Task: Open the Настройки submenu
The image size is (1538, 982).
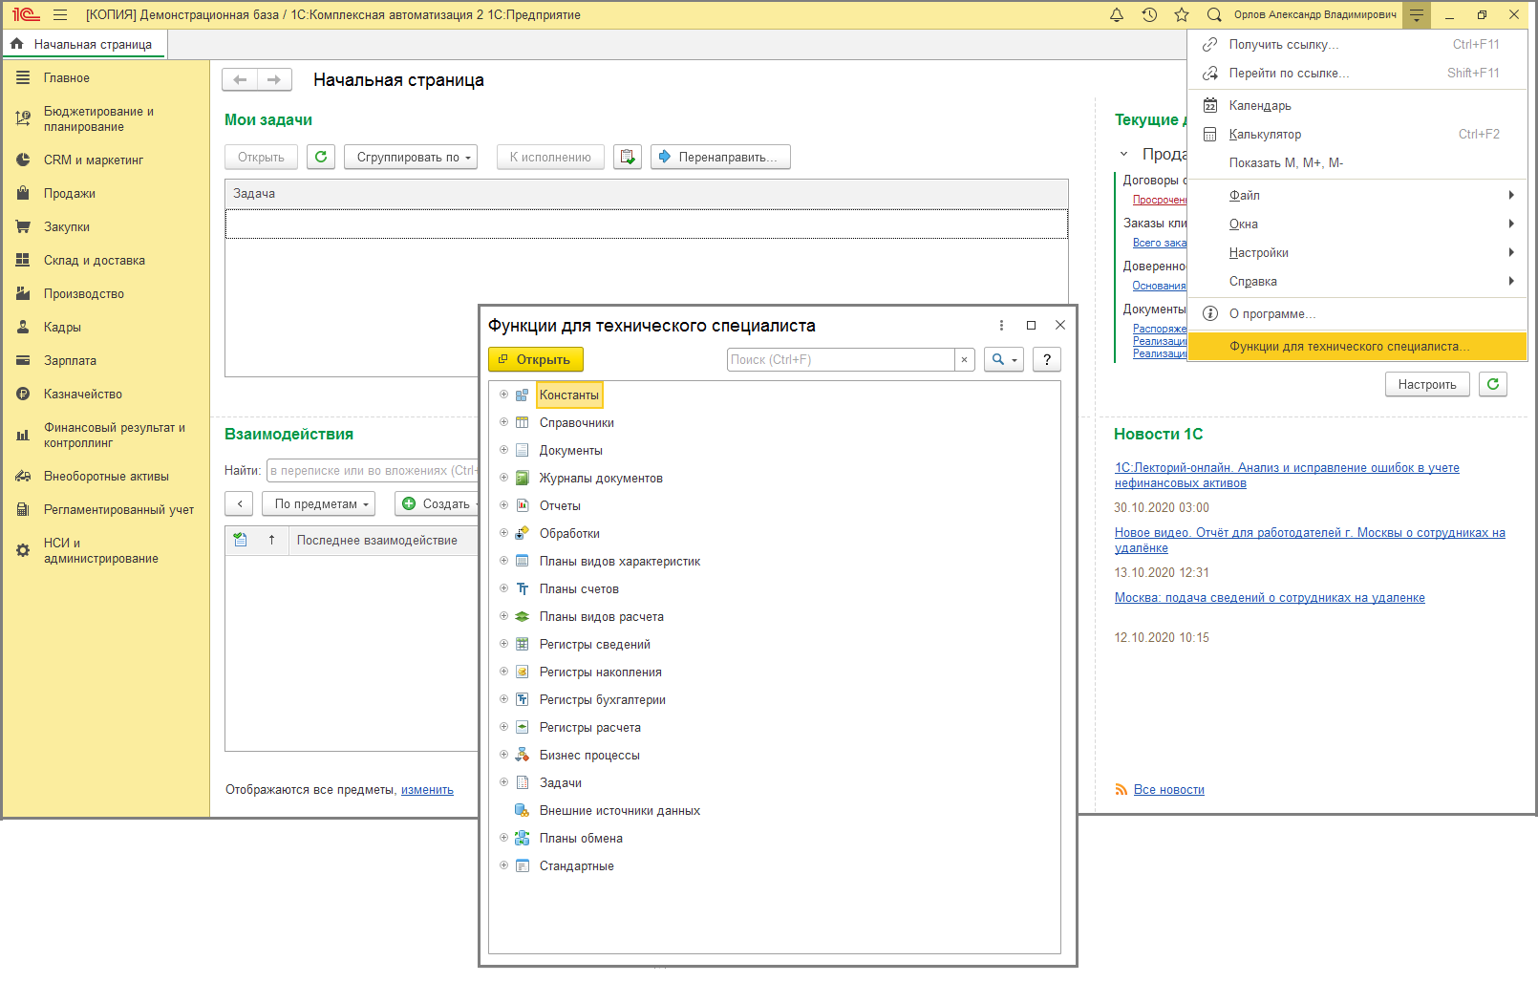Action: pyautogui.click(x=1258, y=253)
